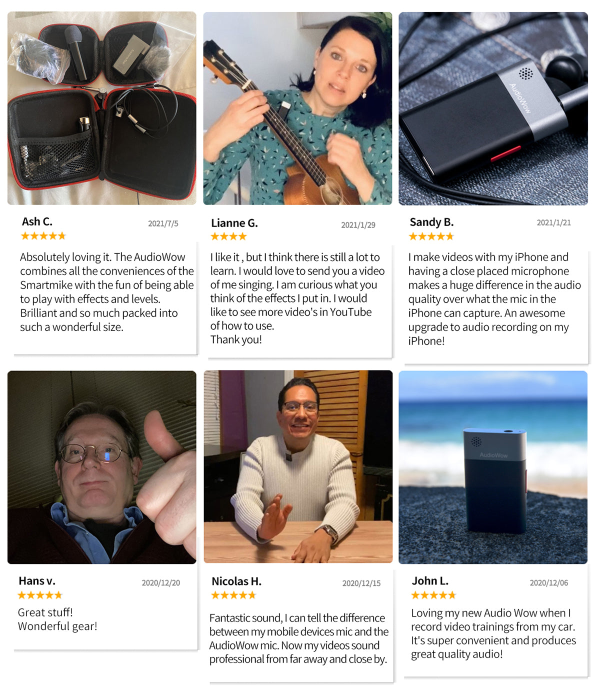Select reviewer name Nicolas H.
This screenshot has width=600, height=690.
coord(236,581)
